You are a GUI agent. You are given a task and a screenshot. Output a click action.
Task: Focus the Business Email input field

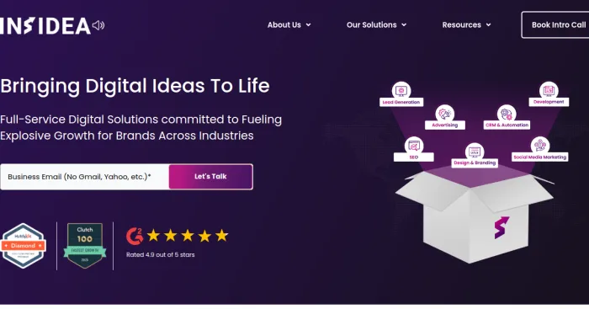pyautogui.click(x=85, y=176)
